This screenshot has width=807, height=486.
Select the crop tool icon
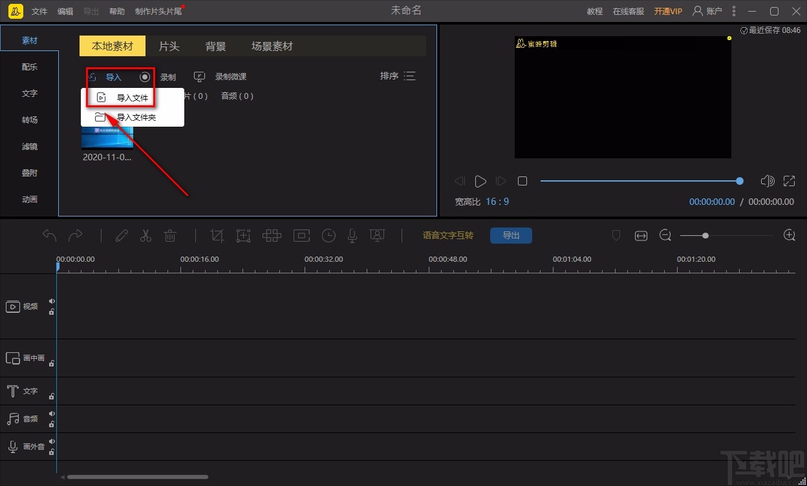coord(217,236)
